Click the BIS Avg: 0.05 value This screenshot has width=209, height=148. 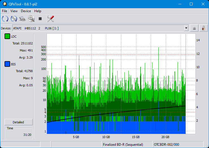click(x=26, y=85)
